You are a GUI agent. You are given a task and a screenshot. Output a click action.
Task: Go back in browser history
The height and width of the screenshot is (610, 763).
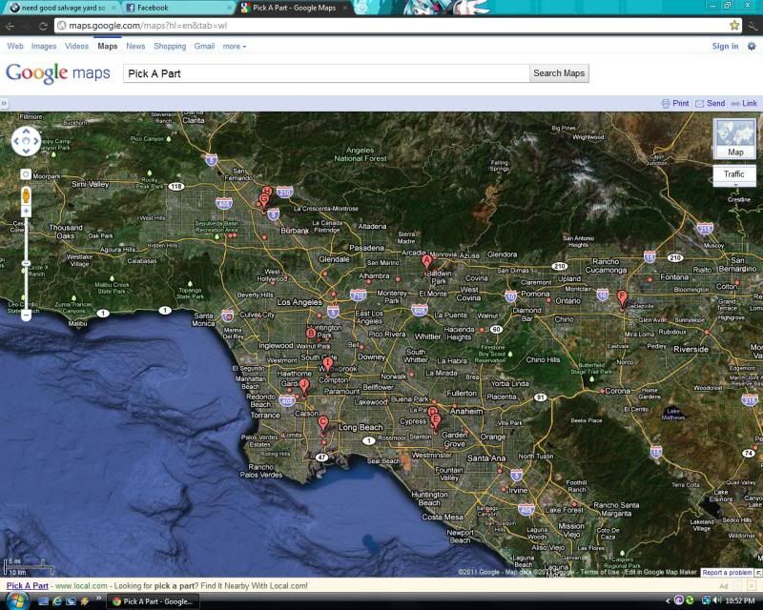[x=10, y=26]
